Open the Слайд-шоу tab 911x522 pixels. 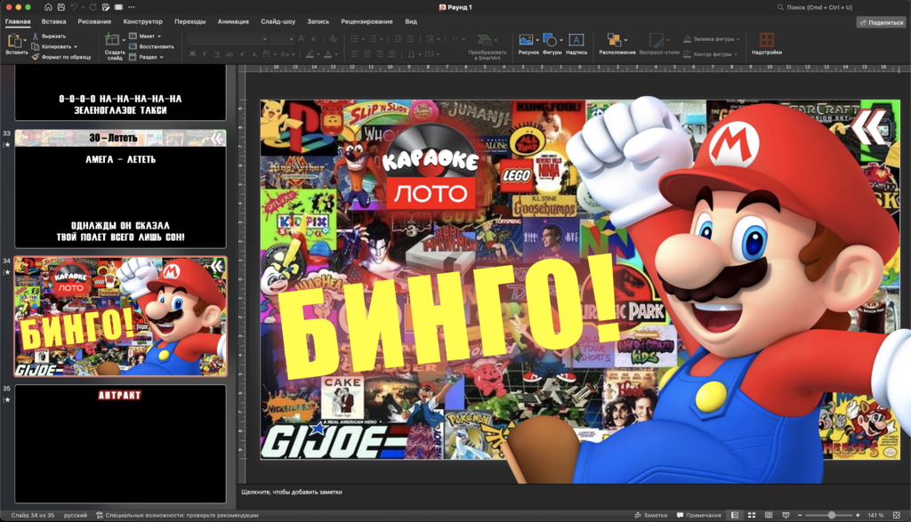click(x=278, y=21)
